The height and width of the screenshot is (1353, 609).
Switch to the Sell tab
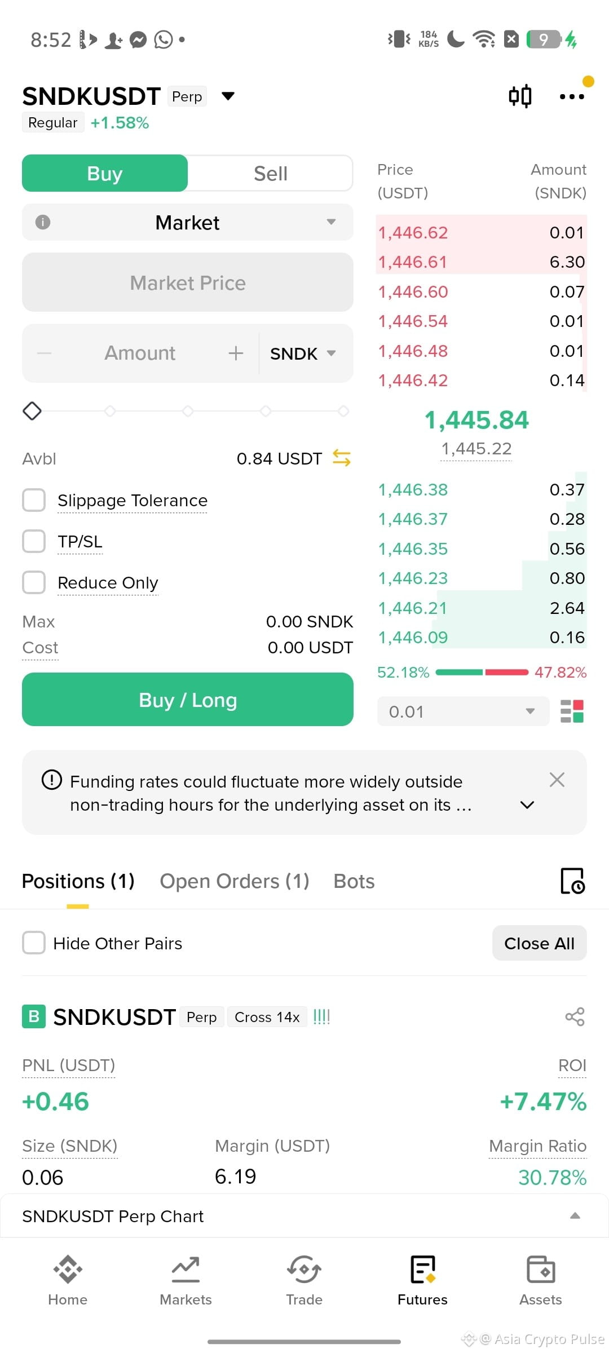point(271,173)
